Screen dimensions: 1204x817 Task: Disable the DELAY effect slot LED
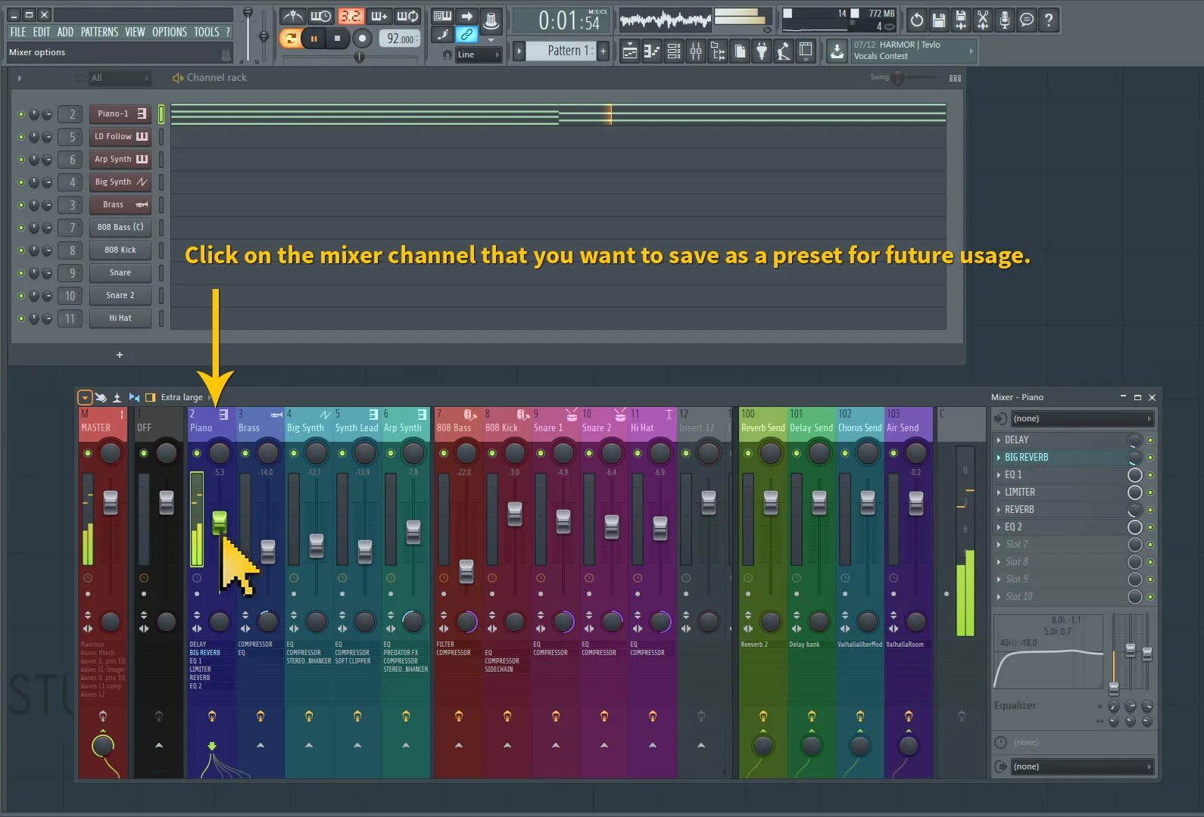click(x=1150, y=440)
